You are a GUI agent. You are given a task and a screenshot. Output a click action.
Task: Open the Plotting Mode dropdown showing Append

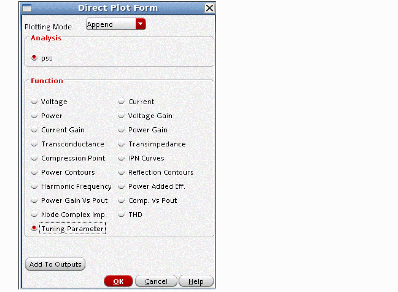pyautogui.click(x=116, y=24)
